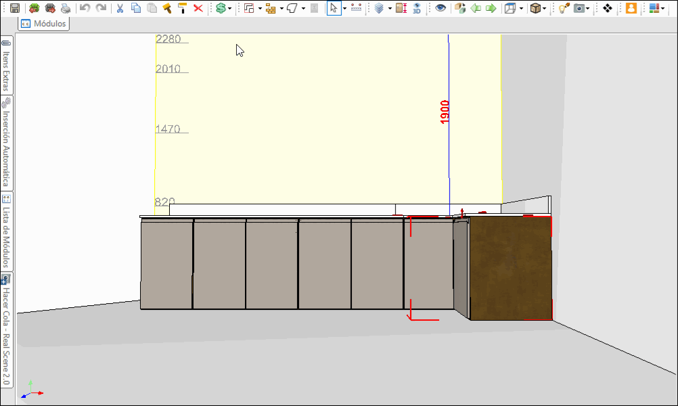Click the 1470 height marker label
This screenshot has width=678, height=406.
168,129
